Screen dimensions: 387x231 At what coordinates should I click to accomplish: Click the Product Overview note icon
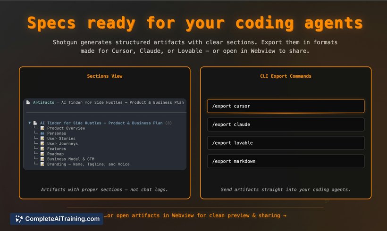42,128
